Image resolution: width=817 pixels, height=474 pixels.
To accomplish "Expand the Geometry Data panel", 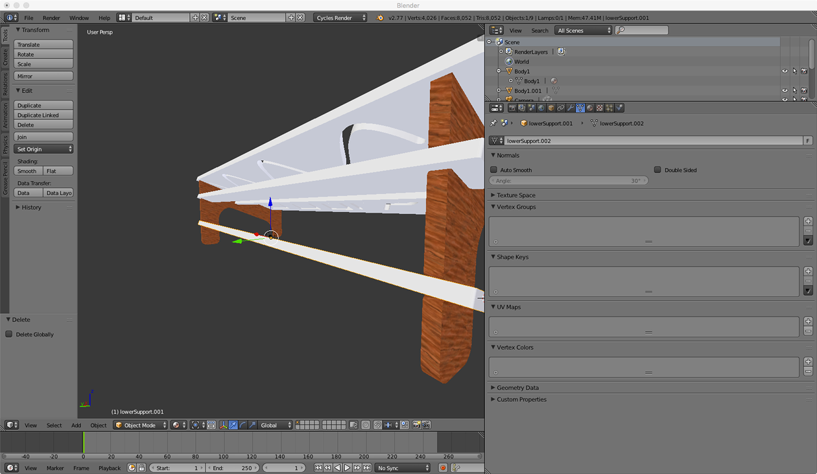I will click(517, 388).
